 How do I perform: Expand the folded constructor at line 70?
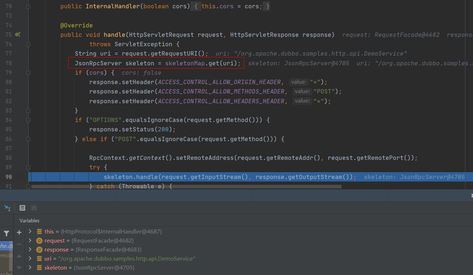[29, 6]
